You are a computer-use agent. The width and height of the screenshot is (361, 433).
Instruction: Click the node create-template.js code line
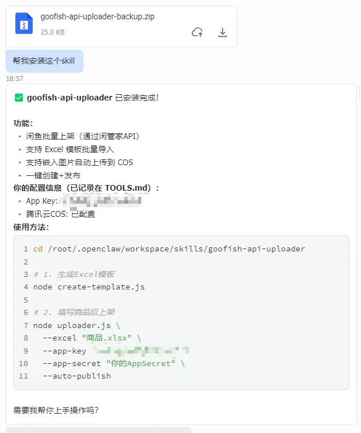point(89,287)
